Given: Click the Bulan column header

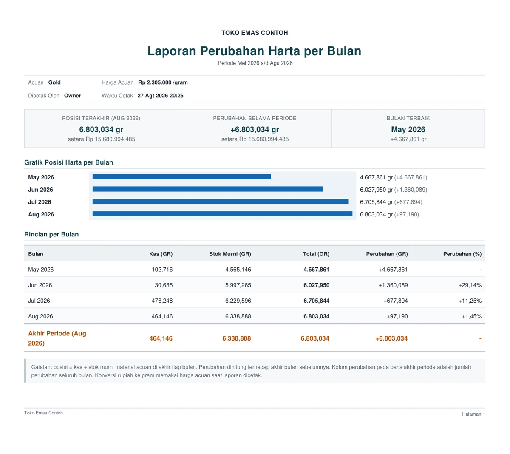Looking at the screenshot, I should click(36, 254).
